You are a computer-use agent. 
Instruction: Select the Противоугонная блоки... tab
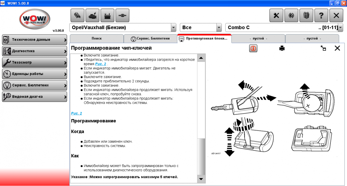204,39
